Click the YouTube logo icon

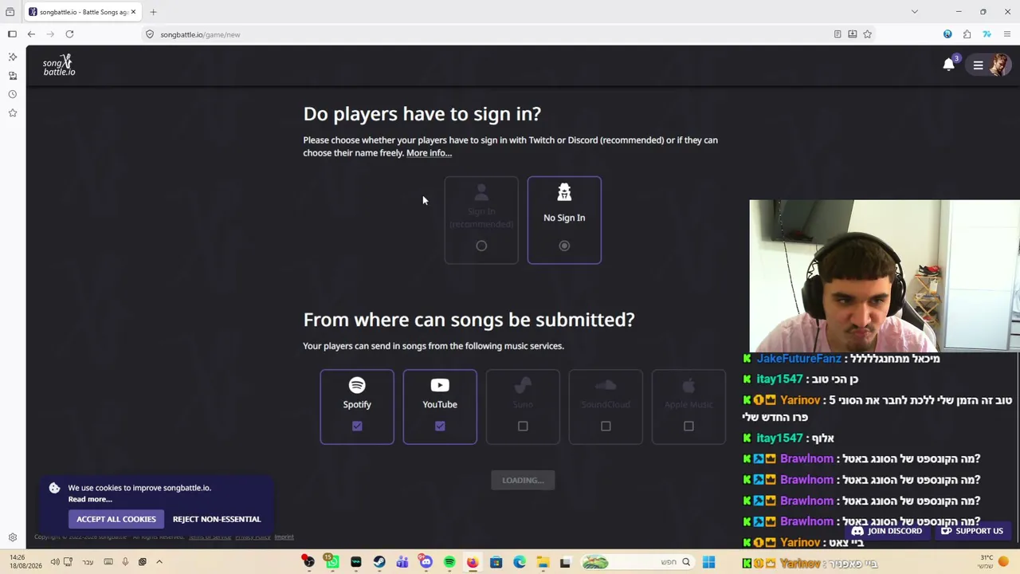[x=440, y=385]
